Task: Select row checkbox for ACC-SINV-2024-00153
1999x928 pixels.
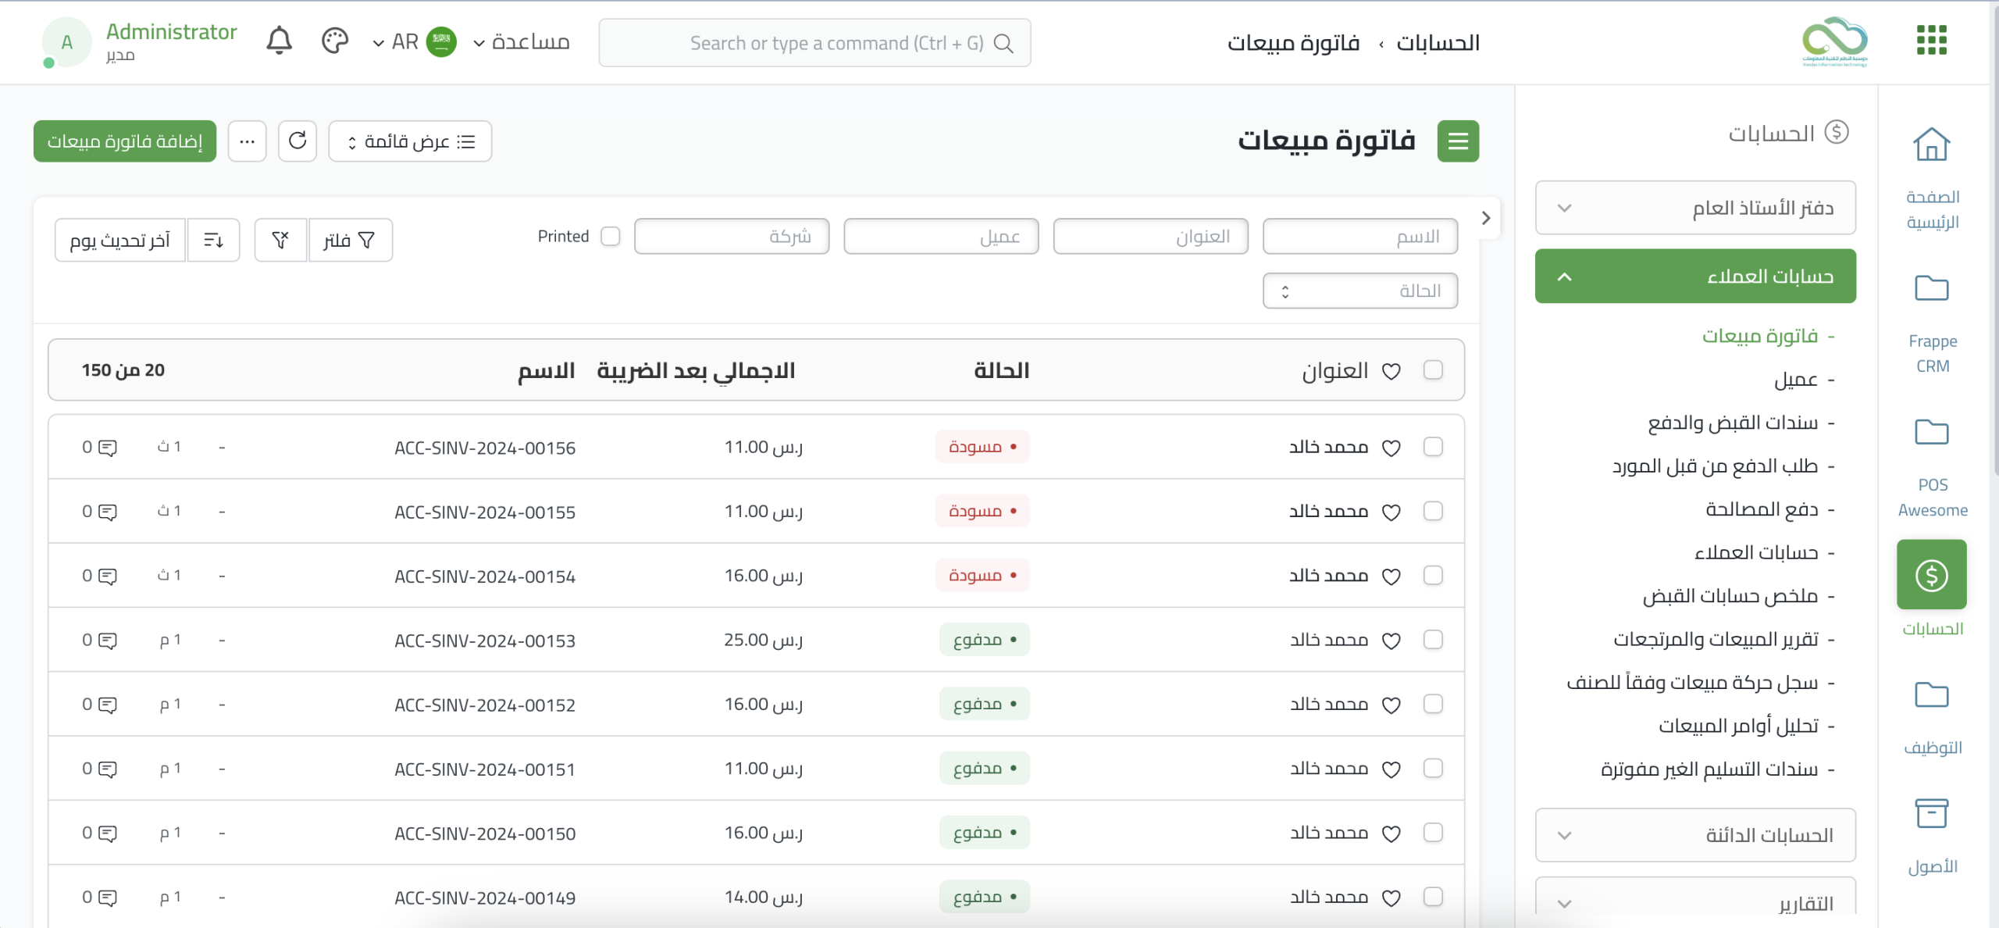Action: pos(1433,640)
